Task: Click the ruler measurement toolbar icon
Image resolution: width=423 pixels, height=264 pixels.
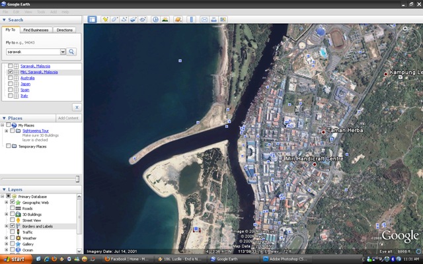Action: (191, 19)
